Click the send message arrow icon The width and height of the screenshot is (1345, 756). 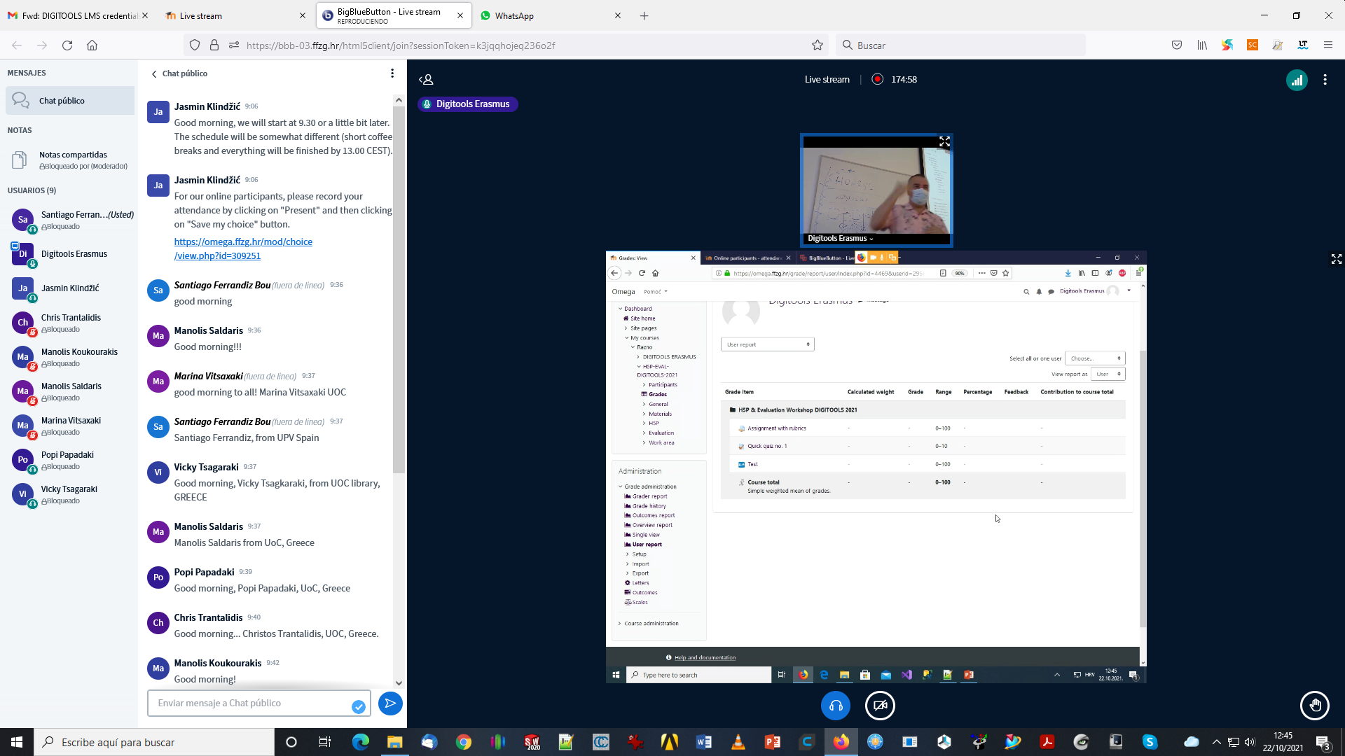click(x=390, y=703)
